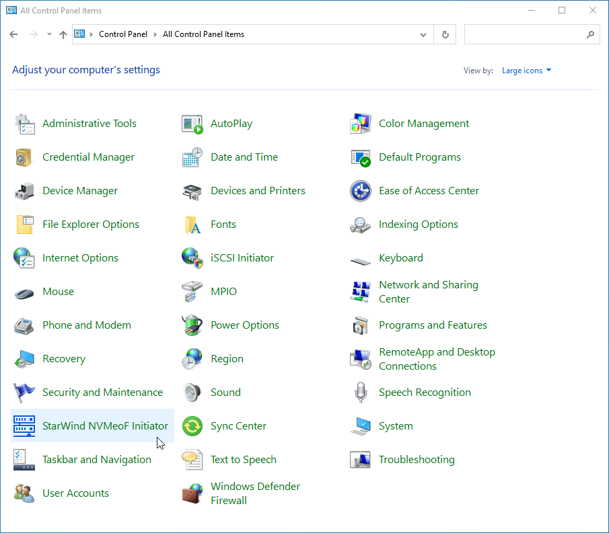
Task: Open the recent locations dropdown arrow
Action: pyautogui.click(x=49, y=34)
